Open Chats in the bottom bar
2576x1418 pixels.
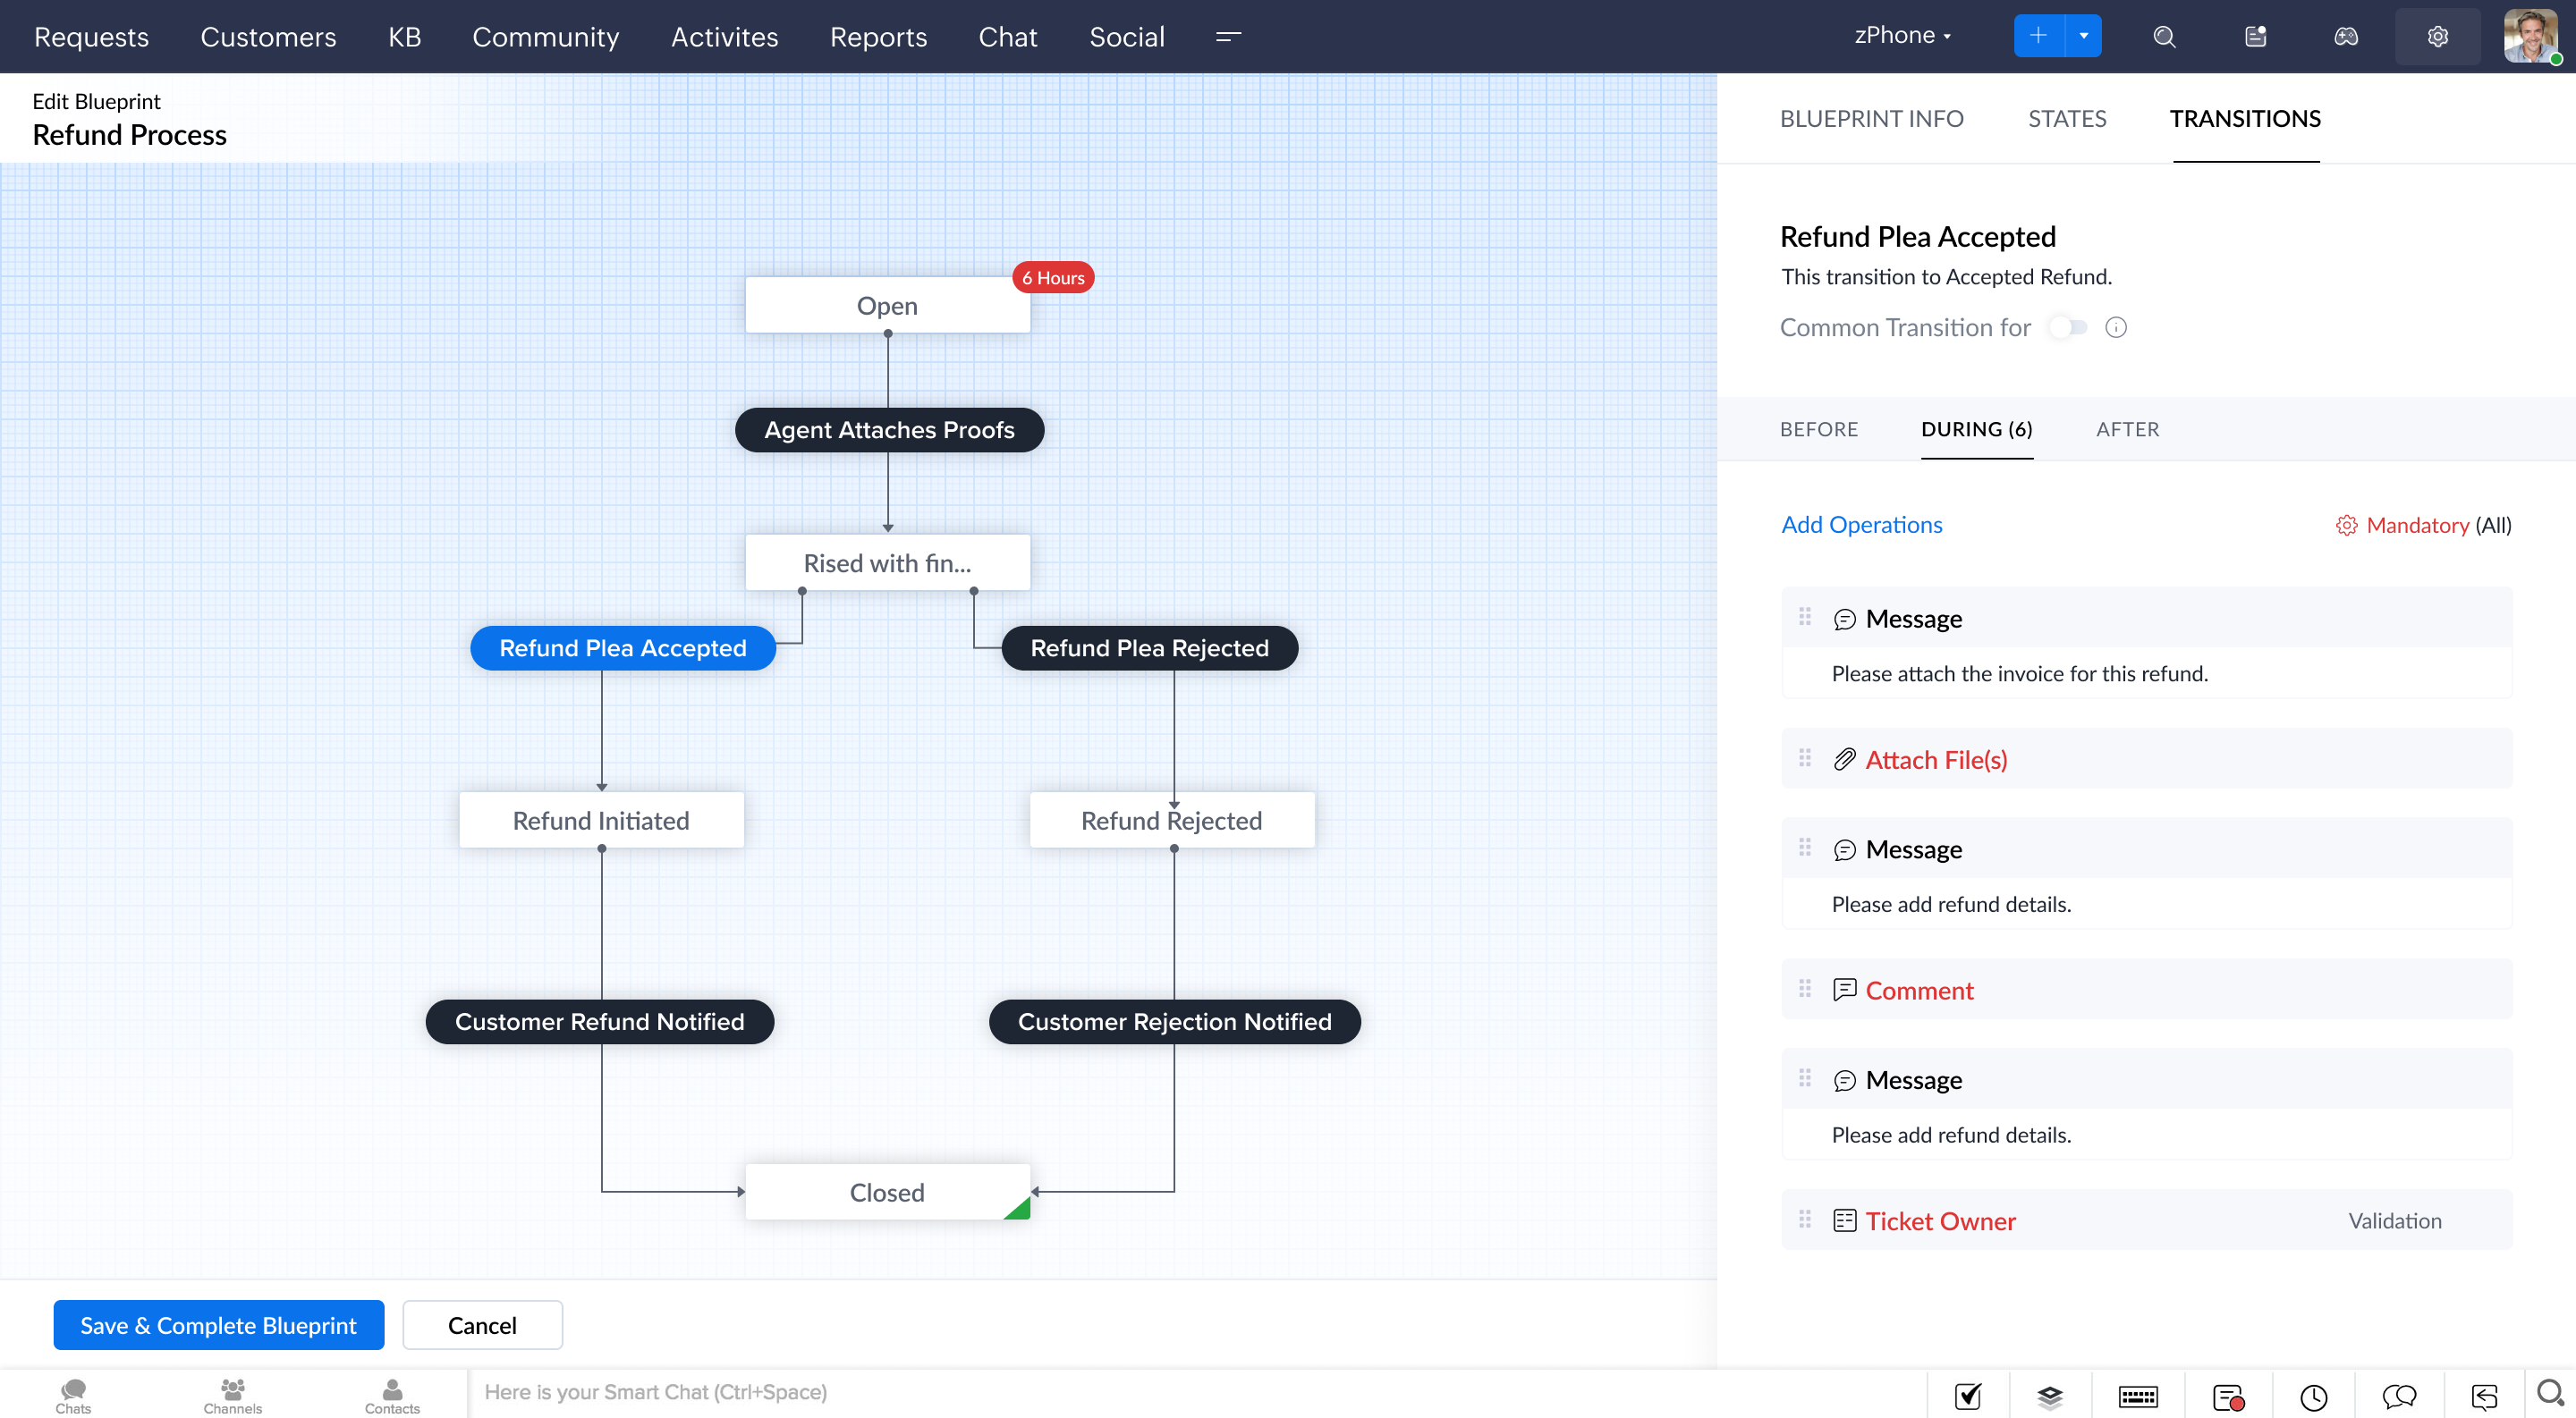tap(73, 1395)
